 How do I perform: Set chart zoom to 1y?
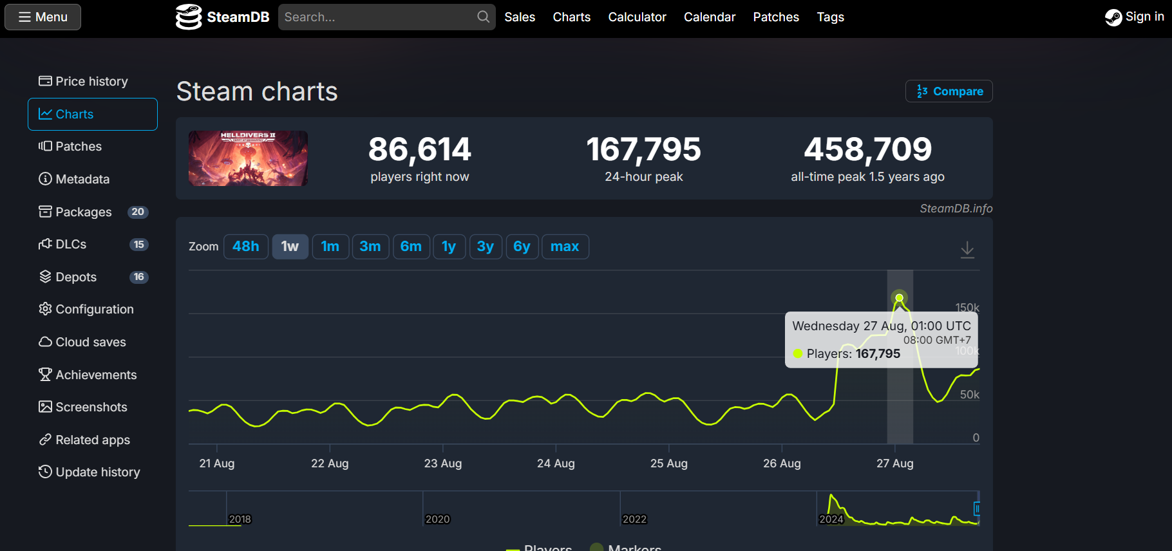(449, 247)
